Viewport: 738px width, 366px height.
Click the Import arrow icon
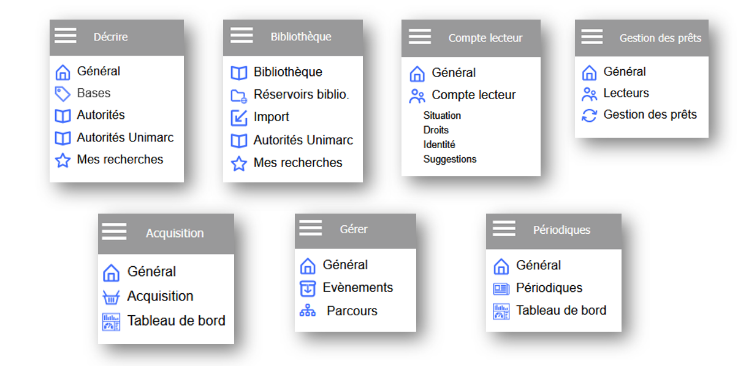(238, 118)
